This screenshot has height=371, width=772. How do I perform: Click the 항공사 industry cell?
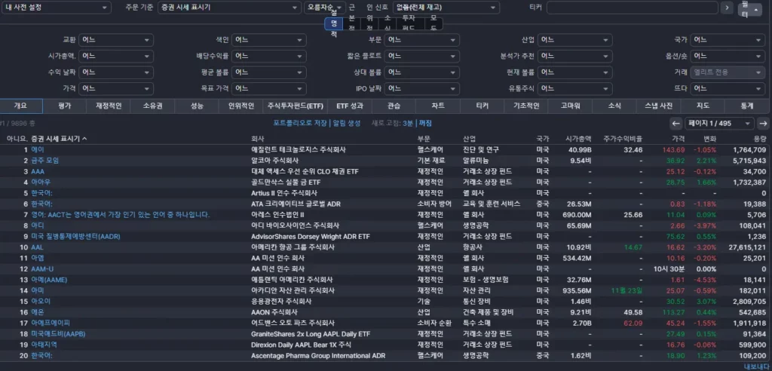(472, 247)
